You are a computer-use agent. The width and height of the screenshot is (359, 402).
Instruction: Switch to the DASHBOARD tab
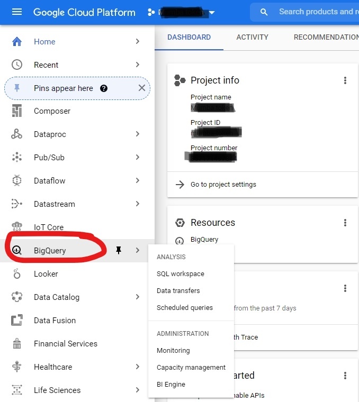(189, 38)
